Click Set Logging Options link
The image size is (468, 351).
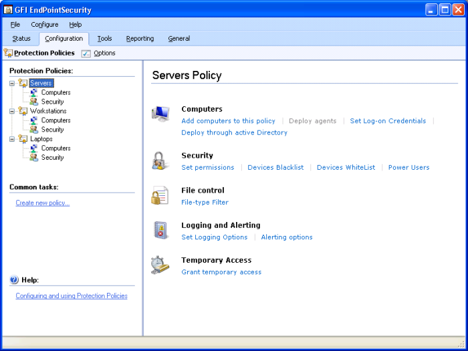215,237
